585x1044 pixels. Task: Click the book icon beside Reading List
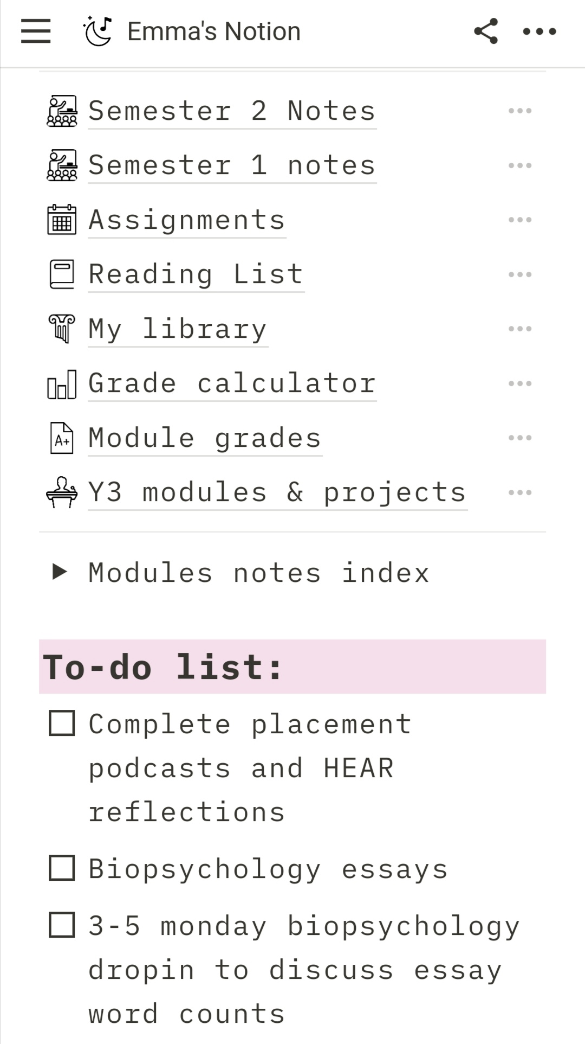click(x=62, y=274)
